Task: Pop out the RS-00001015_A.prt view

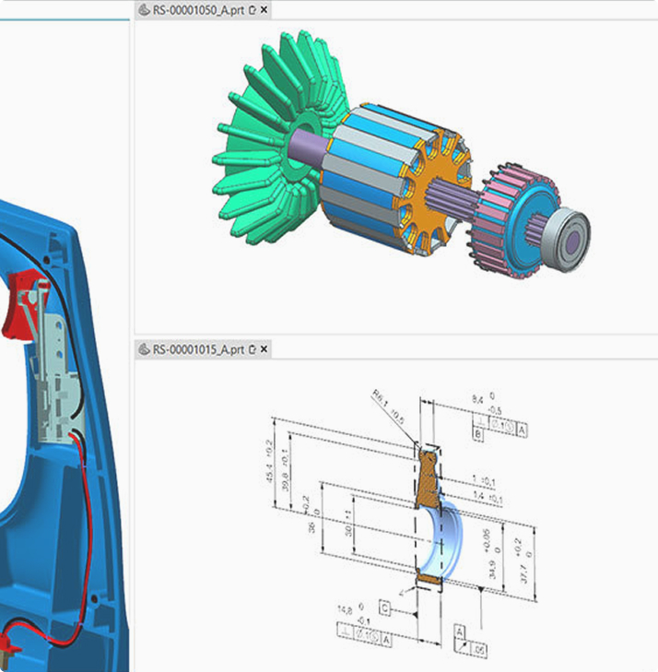Action: click(x=253, y=349)
